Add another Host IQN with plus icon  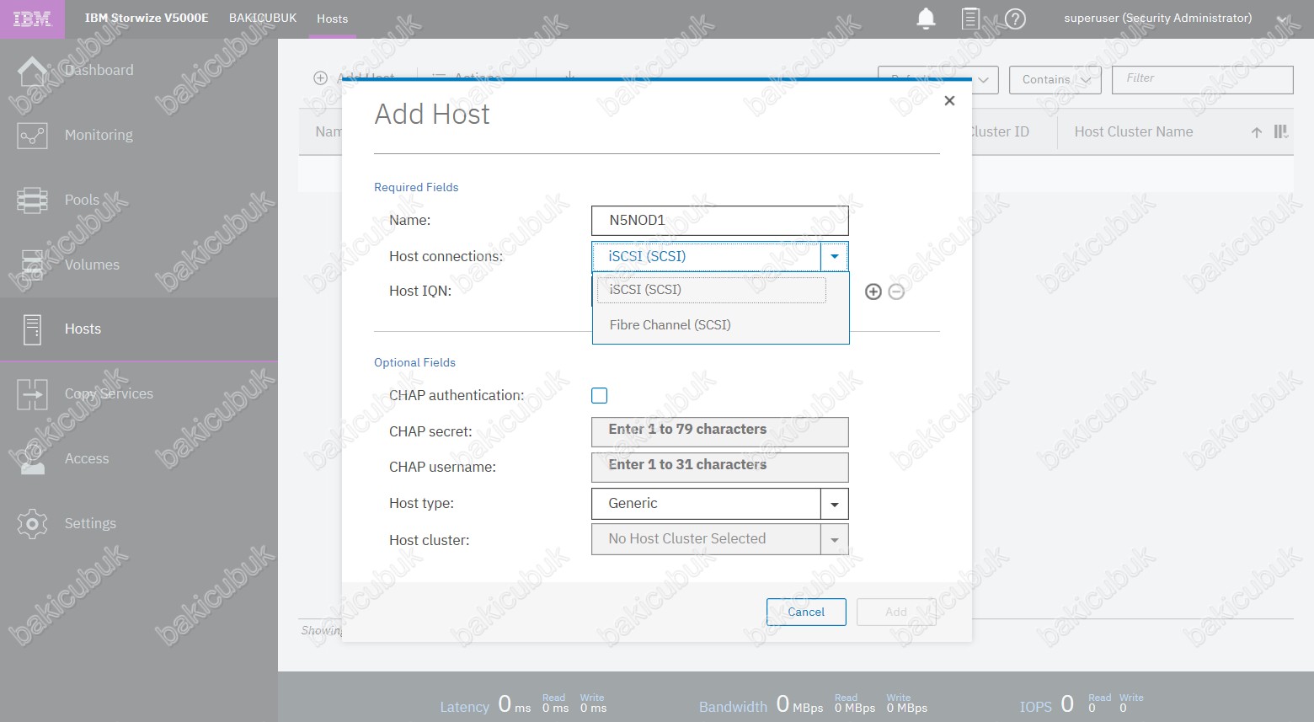click(x=873, y=291)
